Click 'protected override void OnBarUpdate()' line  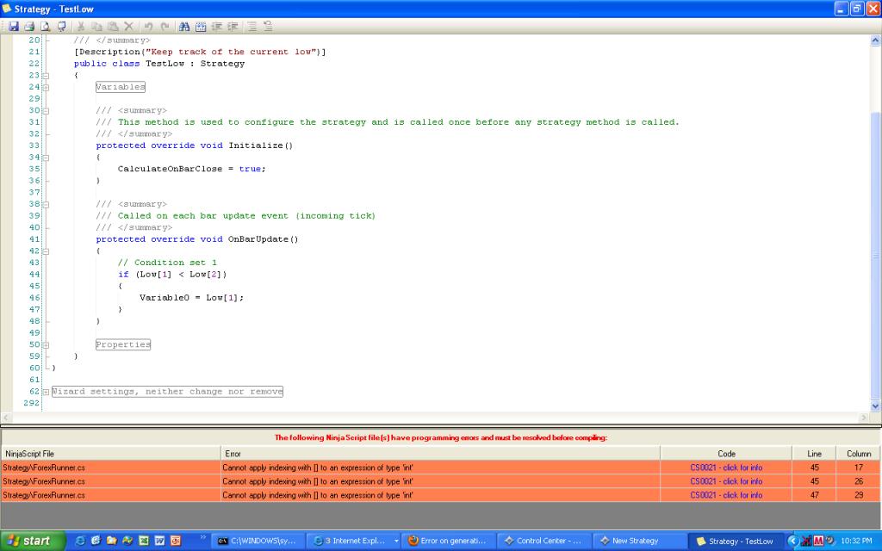tap(197, 239)
